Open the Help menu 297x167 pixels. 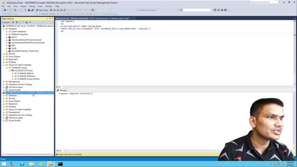pos(57,6)
